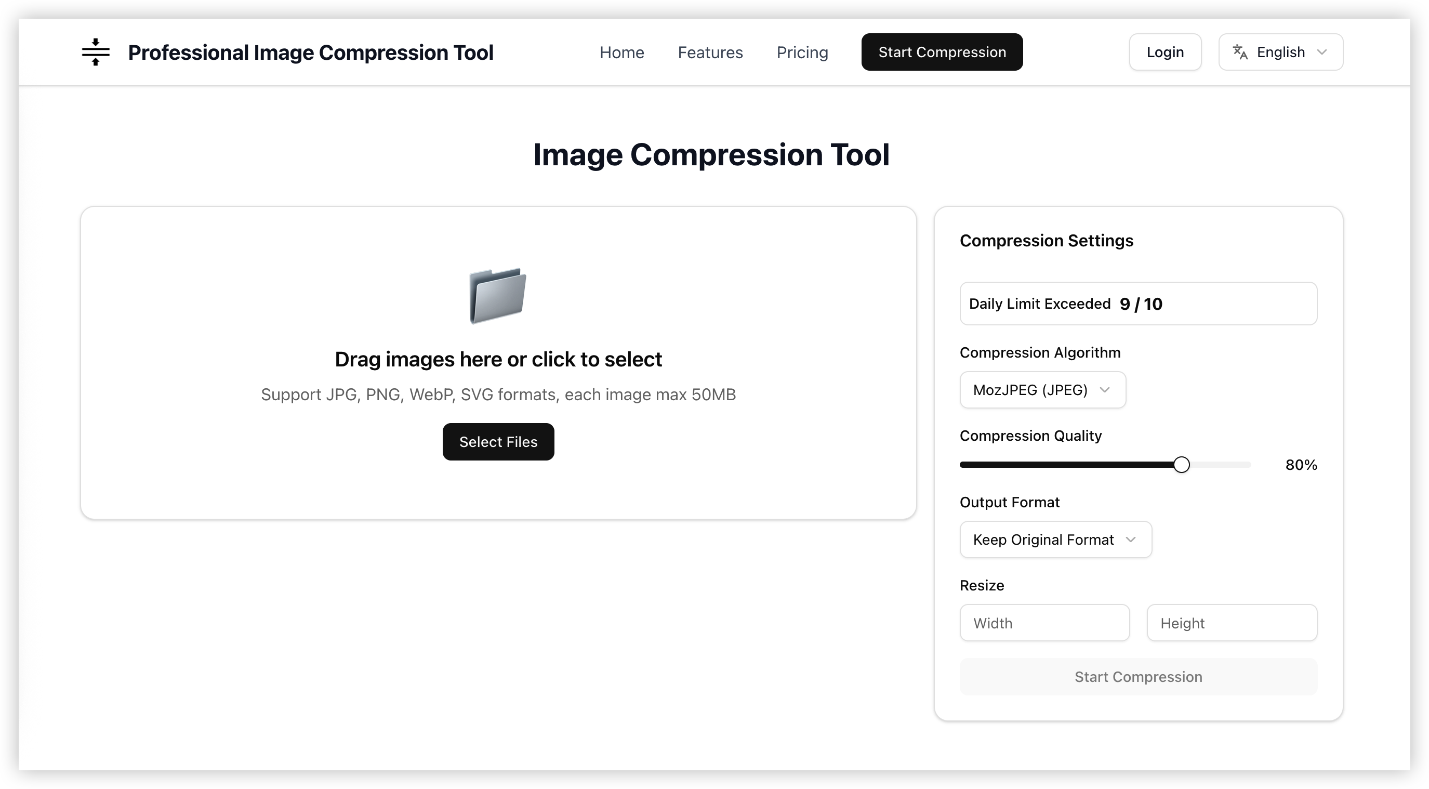This screenshot has height=789, width=1429.
Task: Click chevron arrow next to English
Action: [x=1322, y=52]
